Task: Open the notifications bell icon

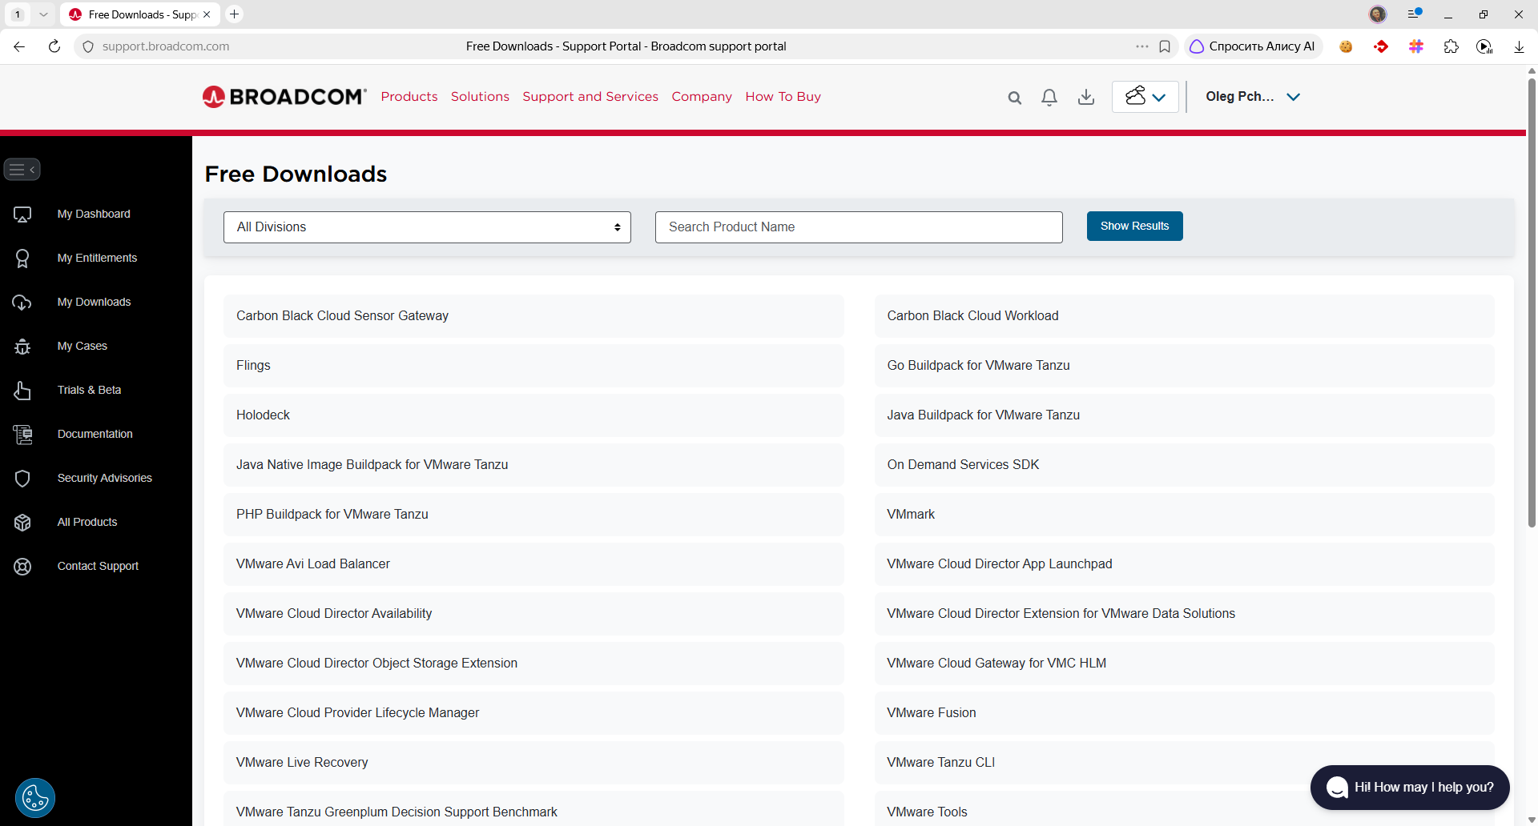Action: (x=1049, y=98)
